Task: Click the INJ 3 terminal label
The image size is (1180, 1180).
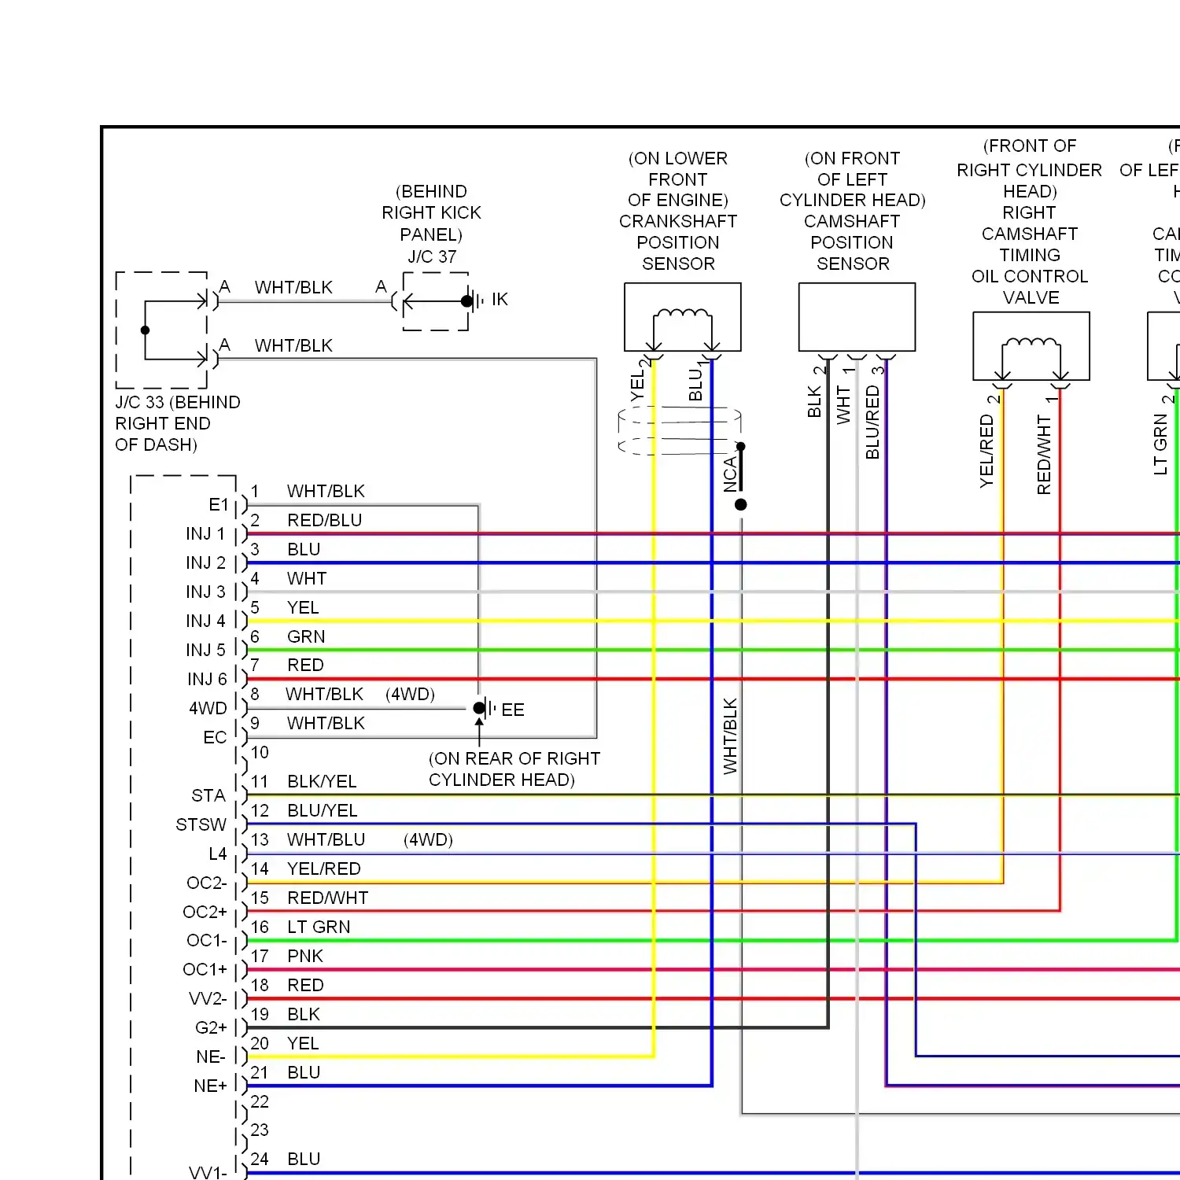Action: (x=205, y=592)
